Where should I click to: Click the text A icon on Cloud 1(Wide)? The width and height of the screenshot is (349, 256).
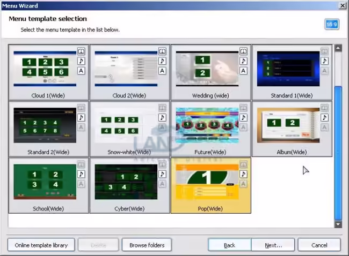pos(81,71)
